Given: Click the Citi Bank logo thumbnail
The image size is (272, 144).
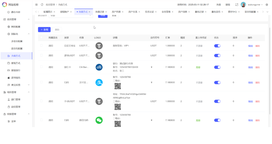Looking at the screenshot, I should point(99,67).
